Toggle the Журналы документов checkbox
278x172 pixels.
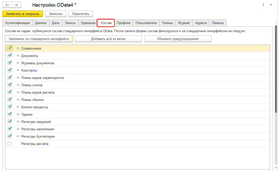pos(10,63)
